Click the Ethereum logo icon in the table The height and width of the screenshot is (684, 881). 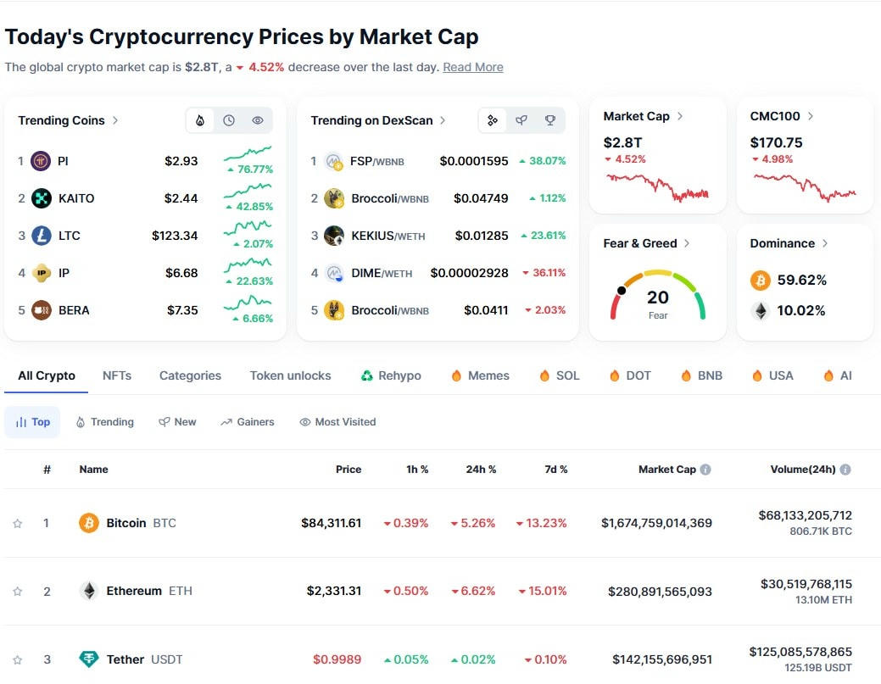point(89,591)
